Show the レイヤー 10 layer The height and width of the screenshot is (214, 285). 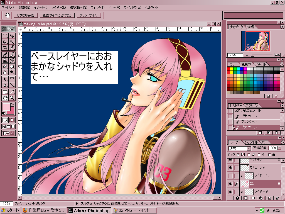230,176
